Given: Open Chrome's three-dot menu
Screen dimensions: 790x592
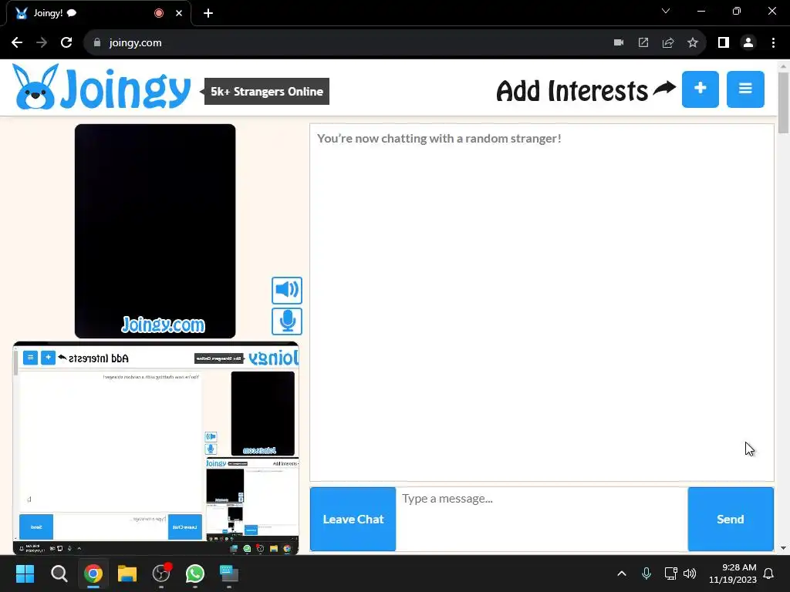Looking at the screenshot, I should 773,43.
